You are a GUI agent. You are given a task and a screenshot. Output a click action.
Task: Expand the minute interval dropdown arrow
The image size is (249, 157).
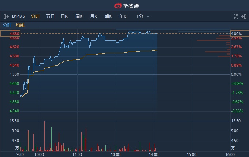pyautogui.click(x=148, y=16)
